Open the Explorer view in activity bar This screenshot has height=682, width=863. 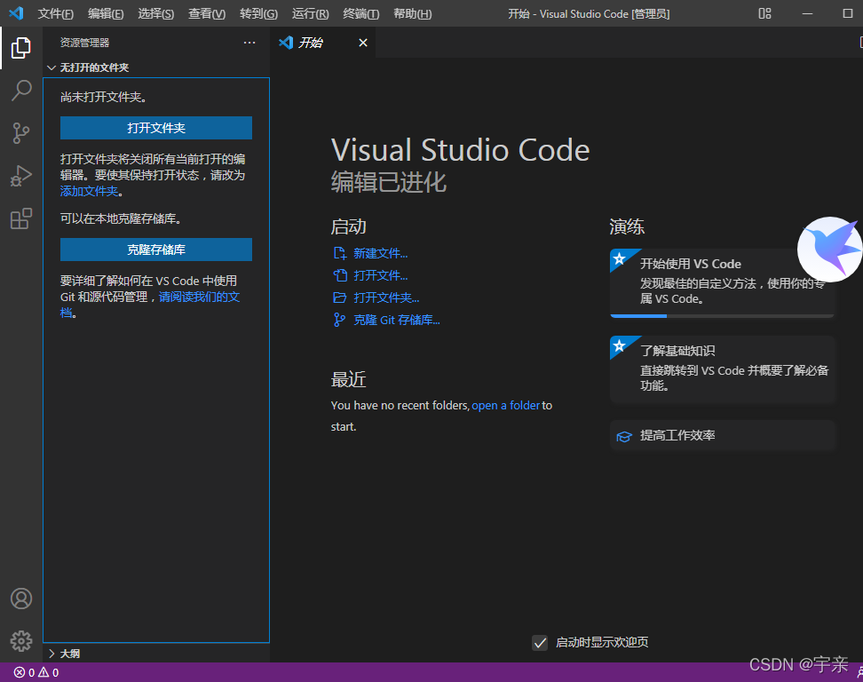point(21,48)
